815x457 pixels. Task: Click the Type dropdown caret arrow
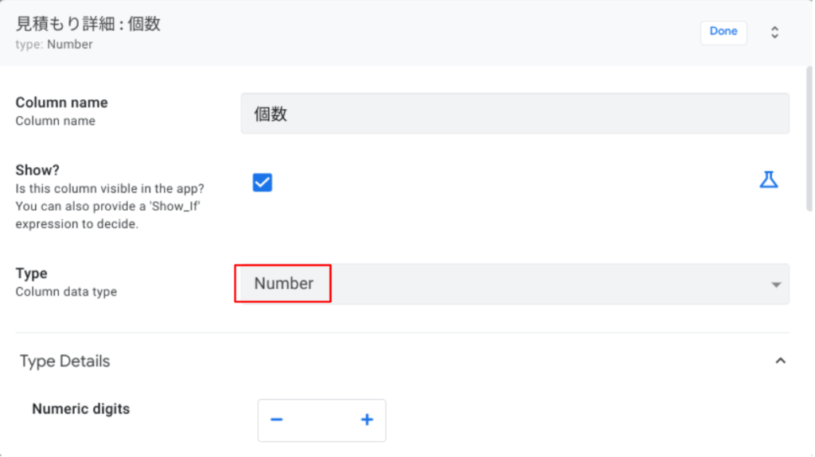[776, 285]
